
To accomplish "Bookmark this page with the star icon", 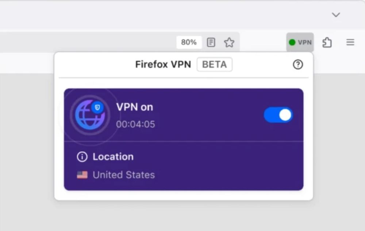I will 229,42.
